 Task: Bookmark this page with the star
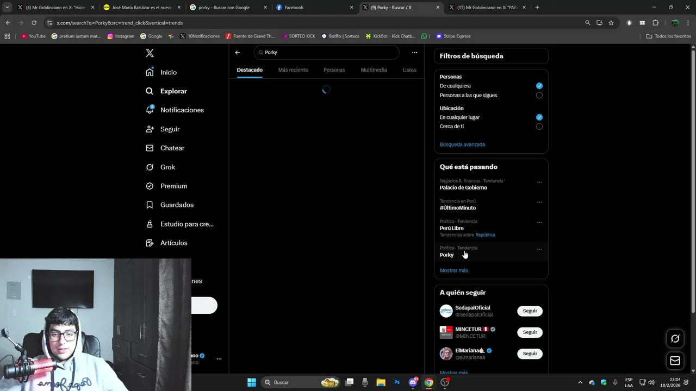click(x=611, y=23)
